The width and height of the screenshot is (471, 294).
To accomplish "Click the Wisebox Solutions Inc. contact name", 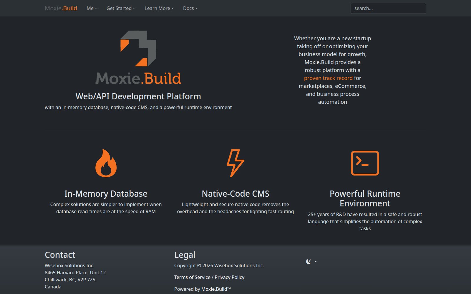I will point(69,265).
